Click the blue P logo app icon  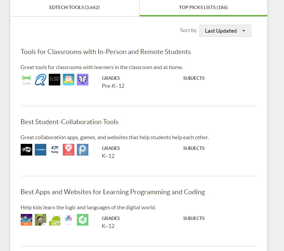[83, 150]
